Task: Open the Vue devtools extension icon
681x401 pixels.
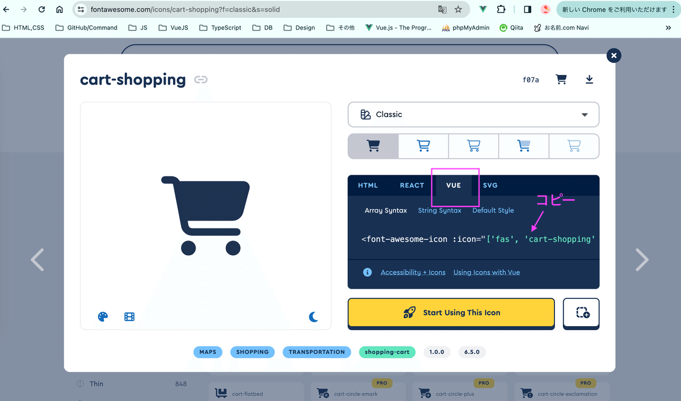Action: pyautogui.click(x=483, y=10)
